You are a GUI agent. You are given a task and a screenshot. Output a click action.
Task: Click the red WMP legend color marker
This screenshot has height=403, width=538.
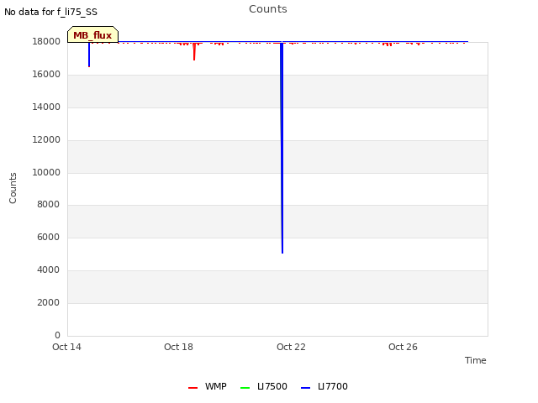coord(193,388)
